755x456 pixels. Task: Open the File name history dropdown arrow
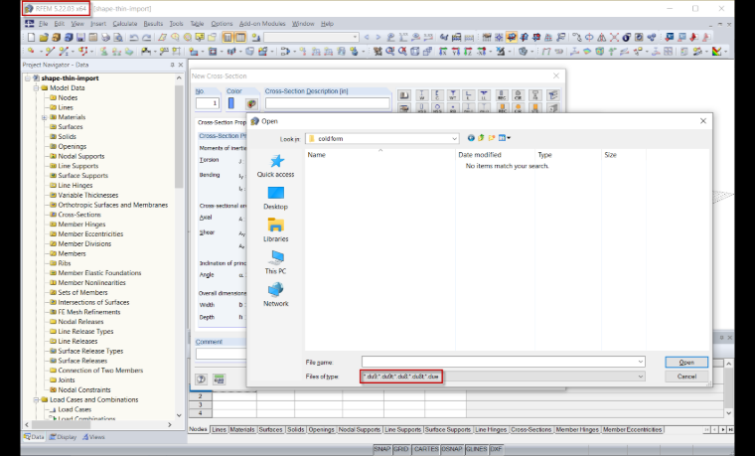click(641, 362)
